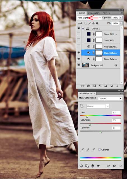Screen dimensions: 127x179
Task: Open the Opacity slider arrow
Action: pyautogui.click(x=121, y=18)
